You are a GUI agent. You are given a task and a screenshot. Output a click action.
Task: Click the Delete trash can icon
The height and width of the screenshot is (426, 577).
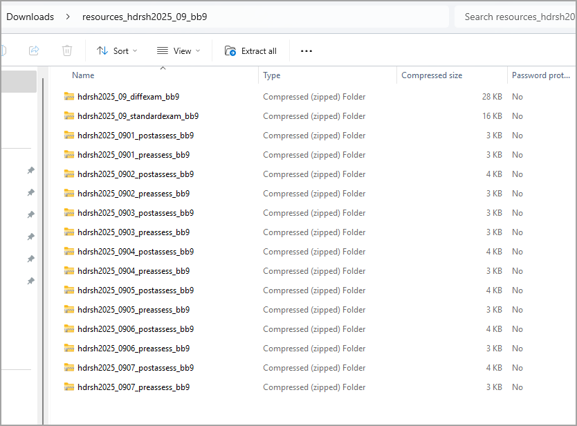(67, 50)
